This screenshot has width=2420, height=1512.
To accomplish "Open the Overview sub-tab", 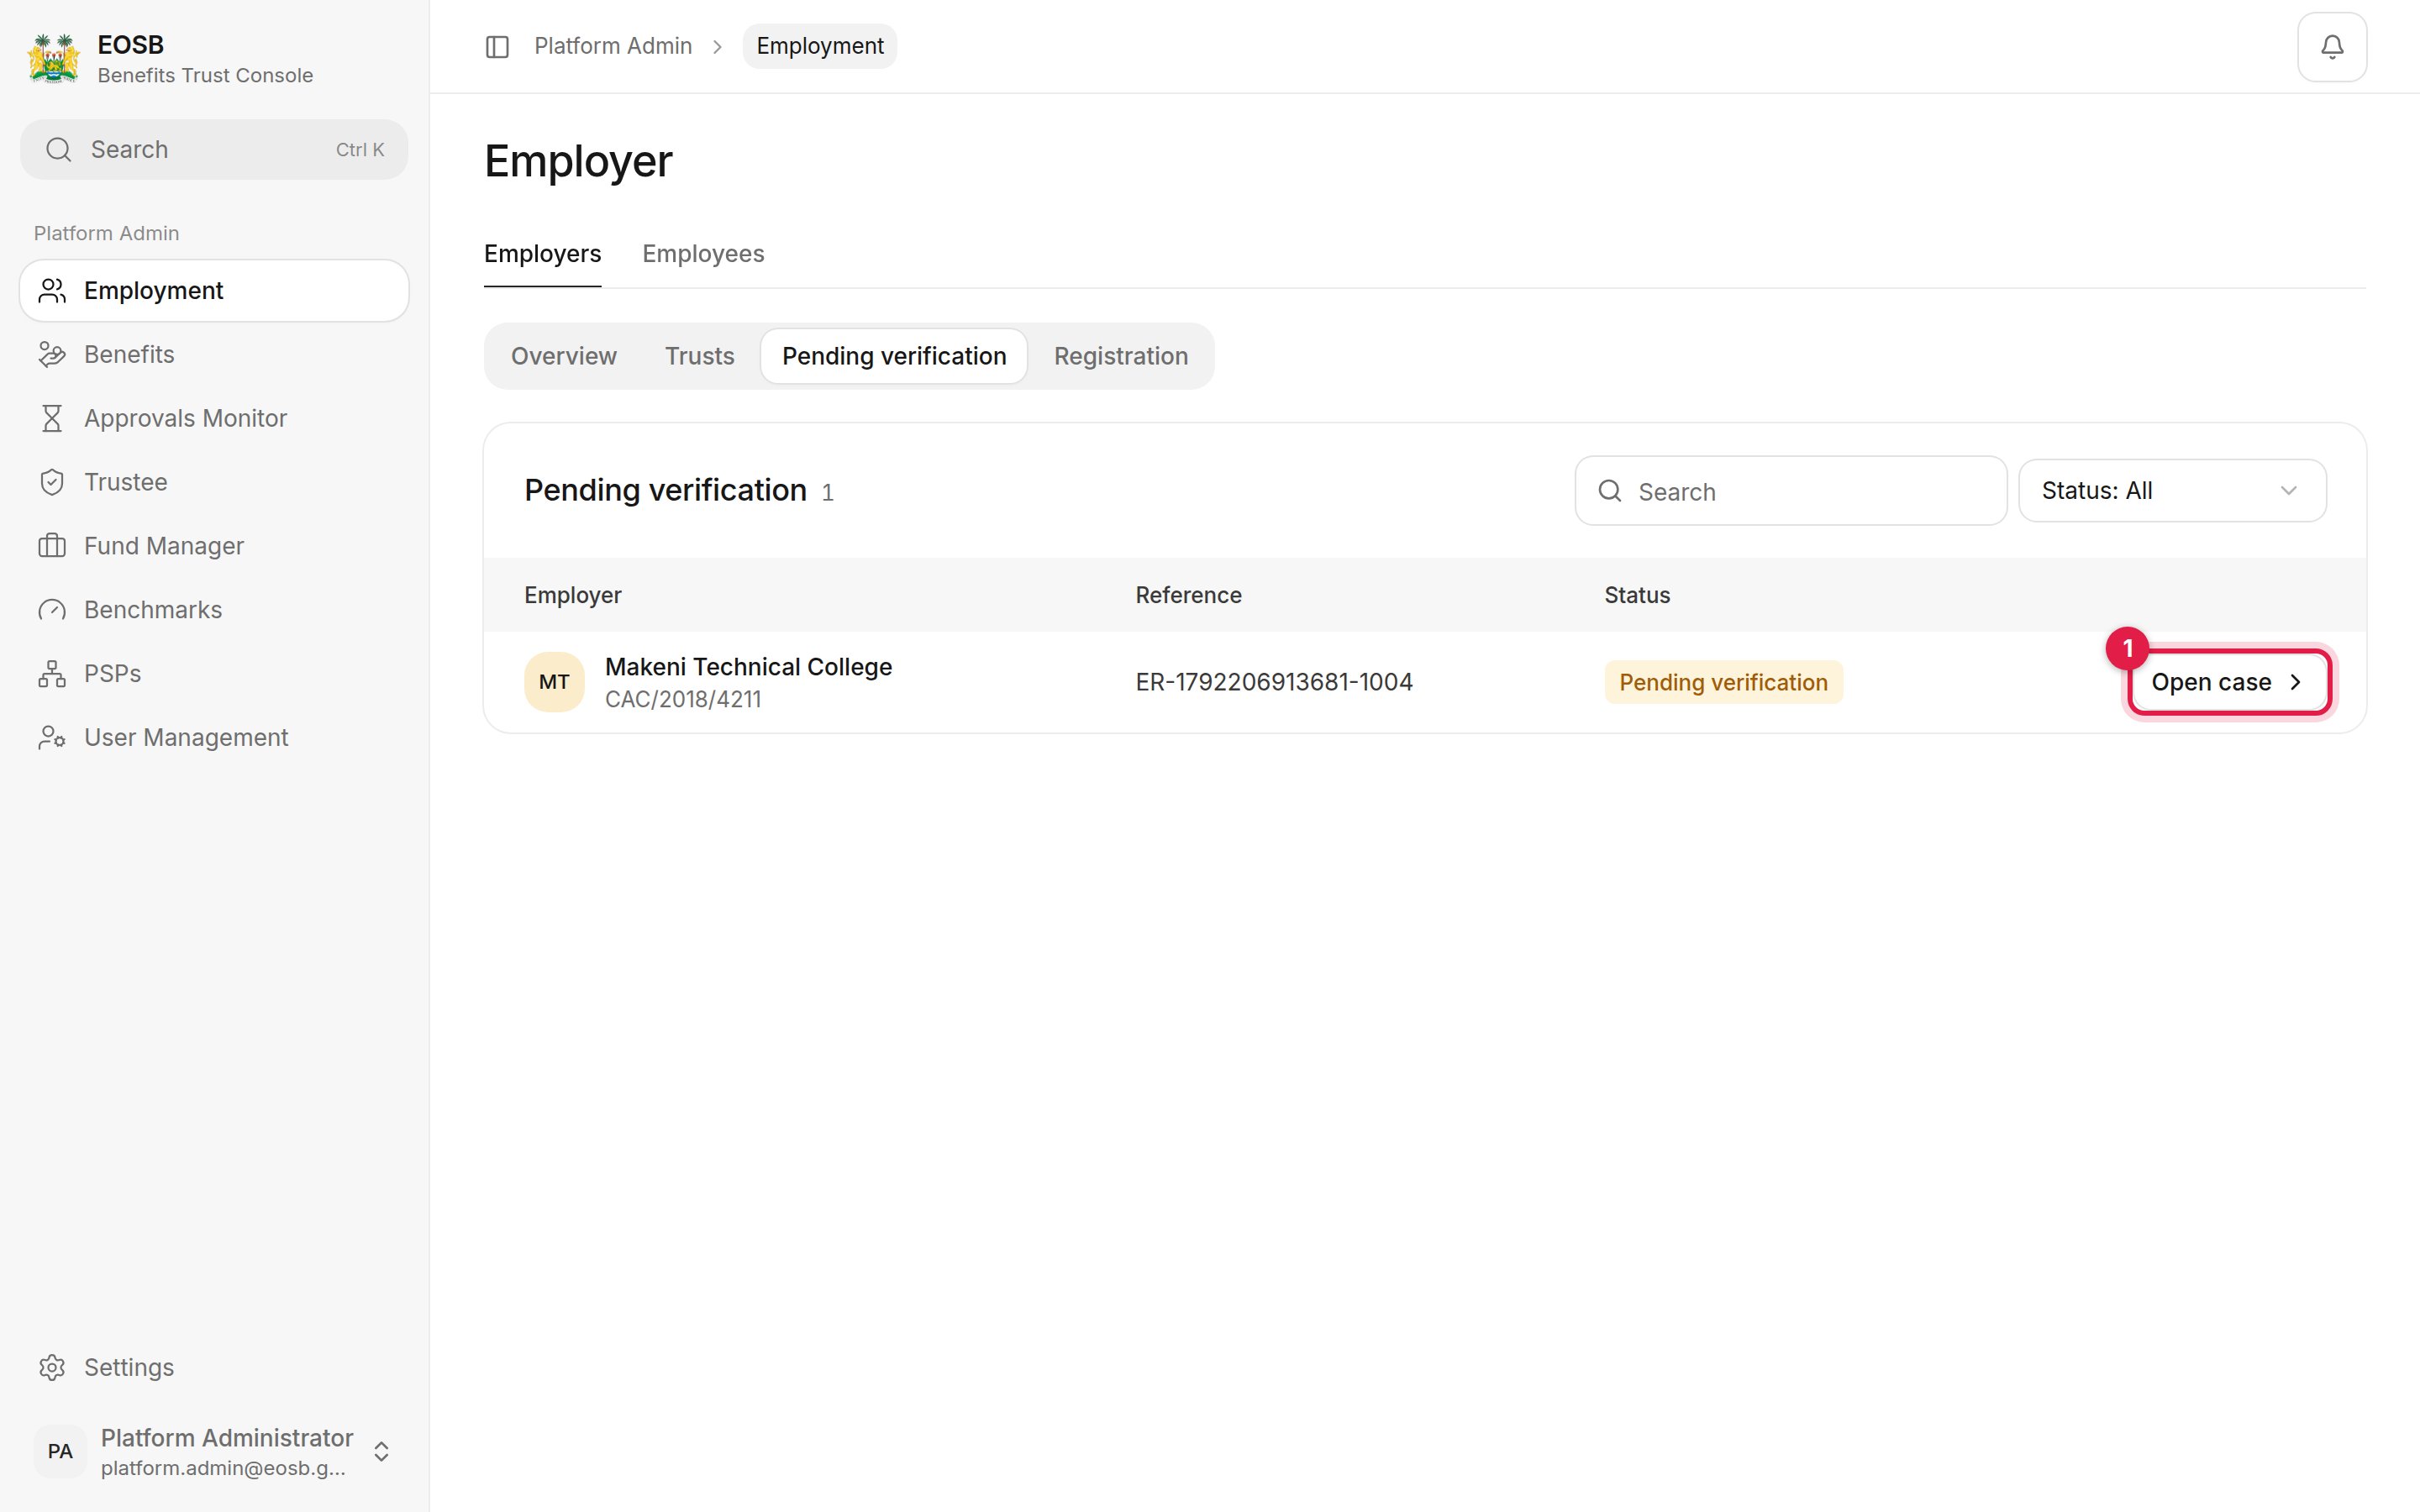I will [564, 356].
